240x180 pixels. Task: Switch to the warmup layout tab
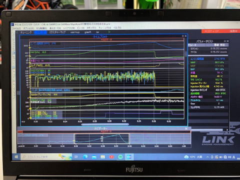[75, 32]
